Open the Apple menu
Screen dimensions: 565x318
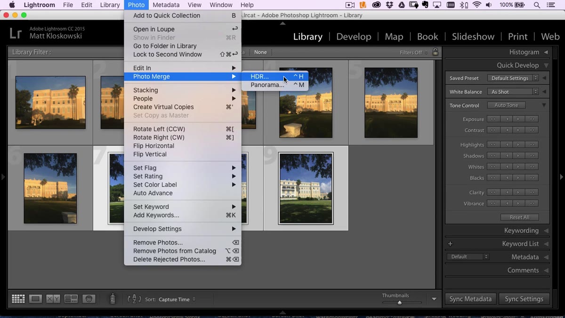pyautogui.click(x=12, y=5)
